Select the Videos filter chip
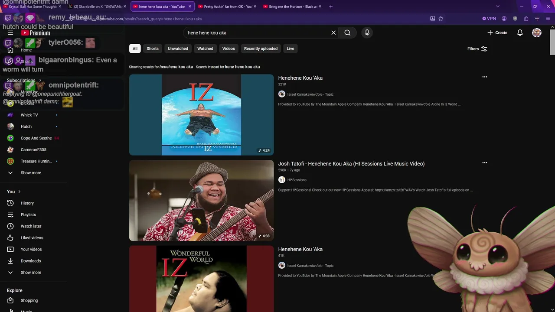 pos(229,49)
